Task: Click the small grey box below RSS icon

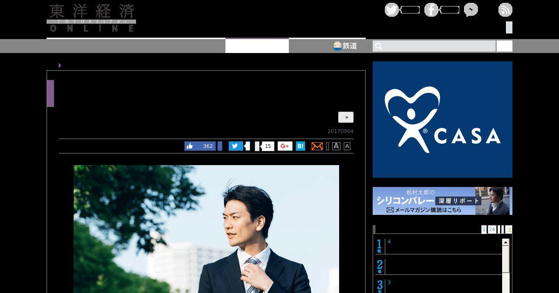Action: click(509, 27)
